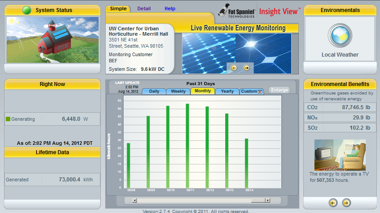This screenshot has width=380, height=213.
Task: Click the Copyright link in footer
Action: [x=182, y=211]
